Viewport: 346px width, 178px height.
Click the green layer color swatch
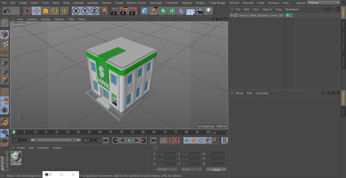287,15
